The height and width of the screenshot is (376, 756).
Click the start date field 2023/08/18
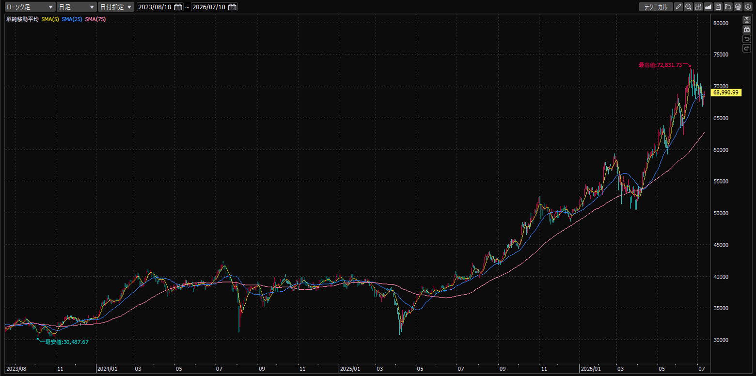(x=155, y=7)
